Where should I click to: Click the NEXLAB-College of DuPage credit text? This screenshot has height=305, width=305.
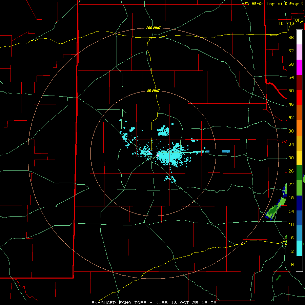pos(271,4)
